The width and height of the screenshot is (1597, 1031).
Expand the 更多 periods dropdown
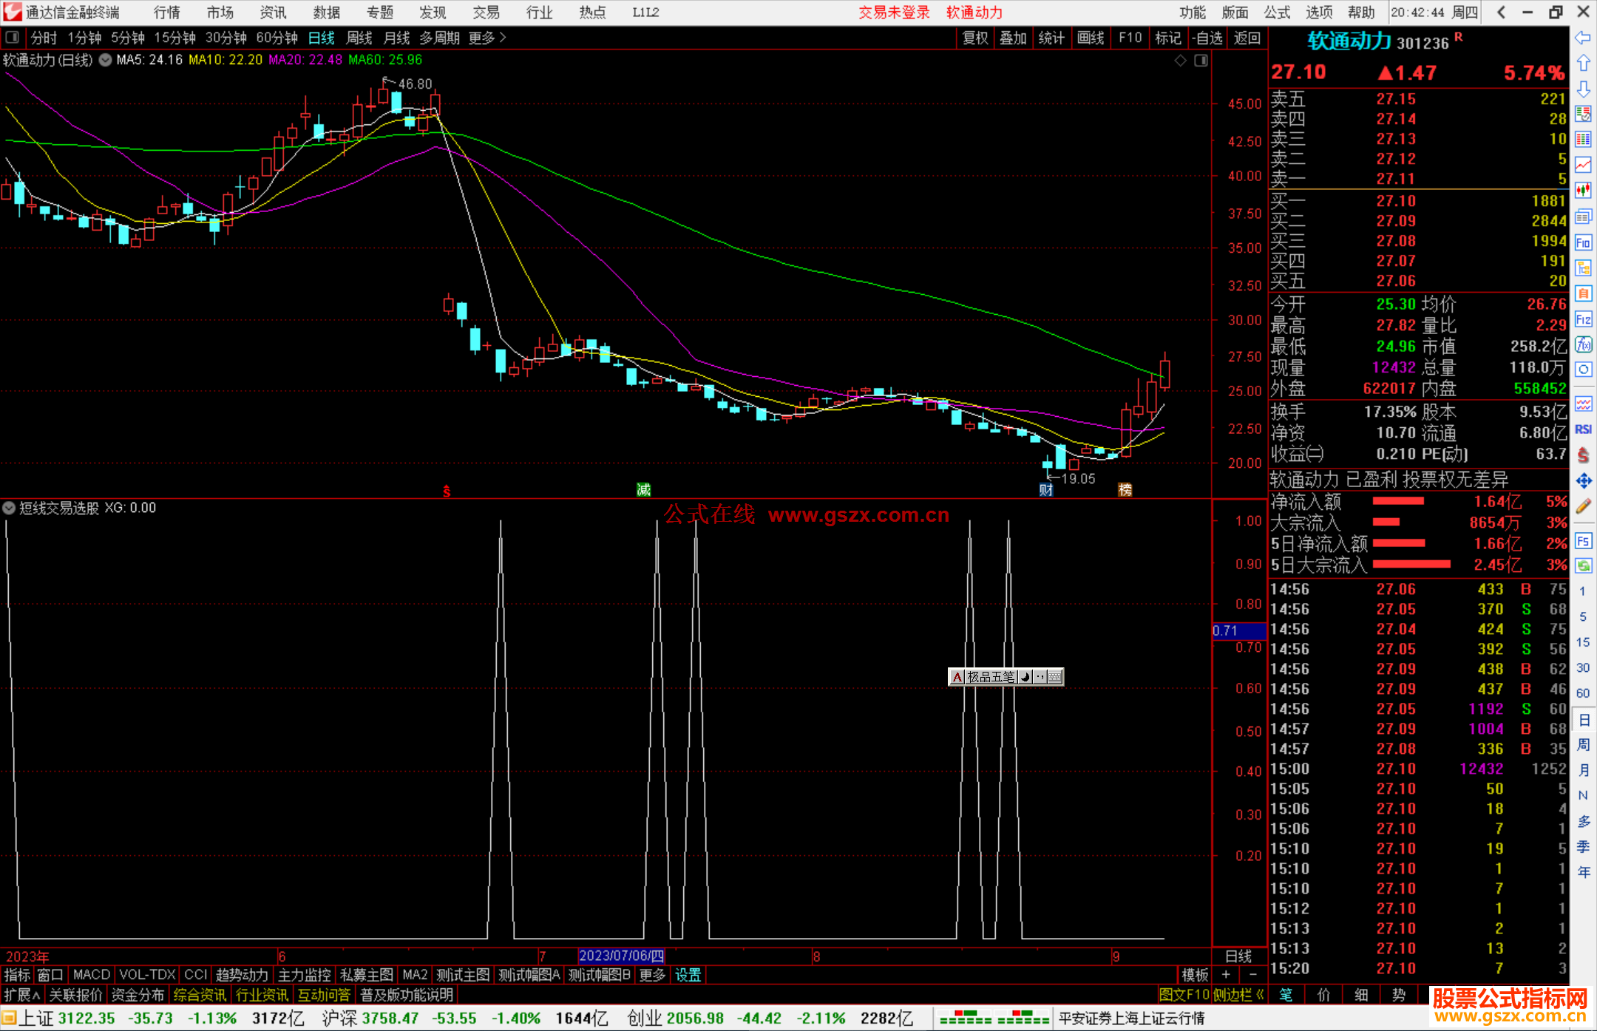(x=486, y=38)
